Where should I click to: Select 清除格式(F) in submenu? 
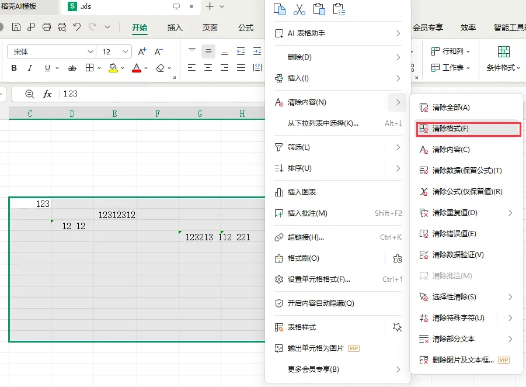pos(468,129)
